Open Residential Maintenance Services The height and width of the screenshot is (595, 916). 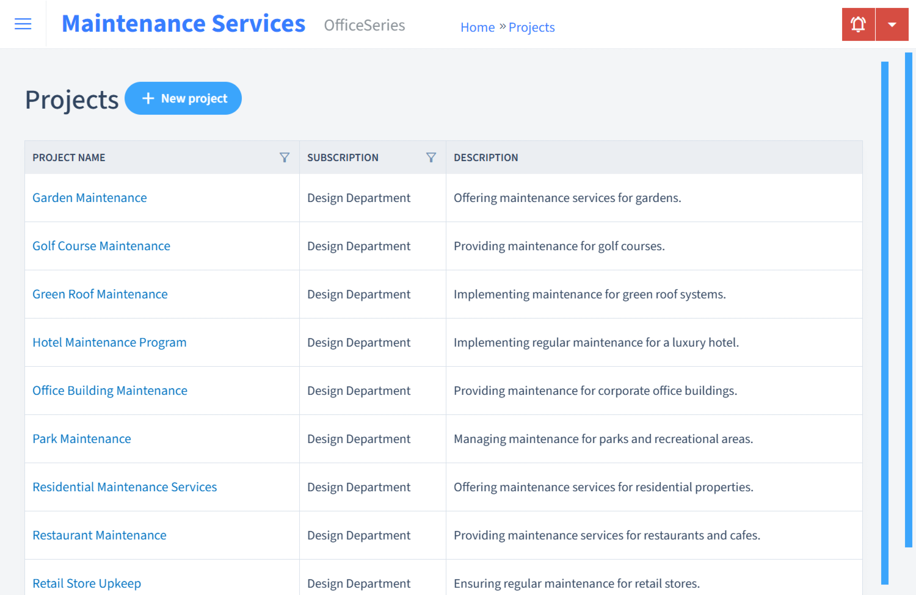pyautogui.click(x=125, y=487)
